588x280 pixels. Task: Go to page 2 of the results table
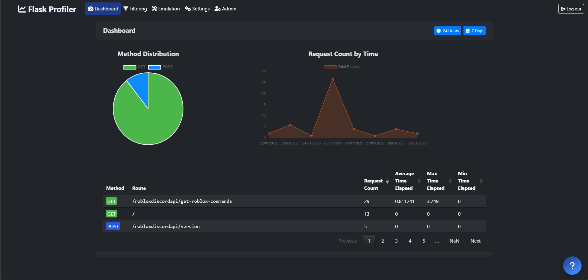[x=382, y=241]
